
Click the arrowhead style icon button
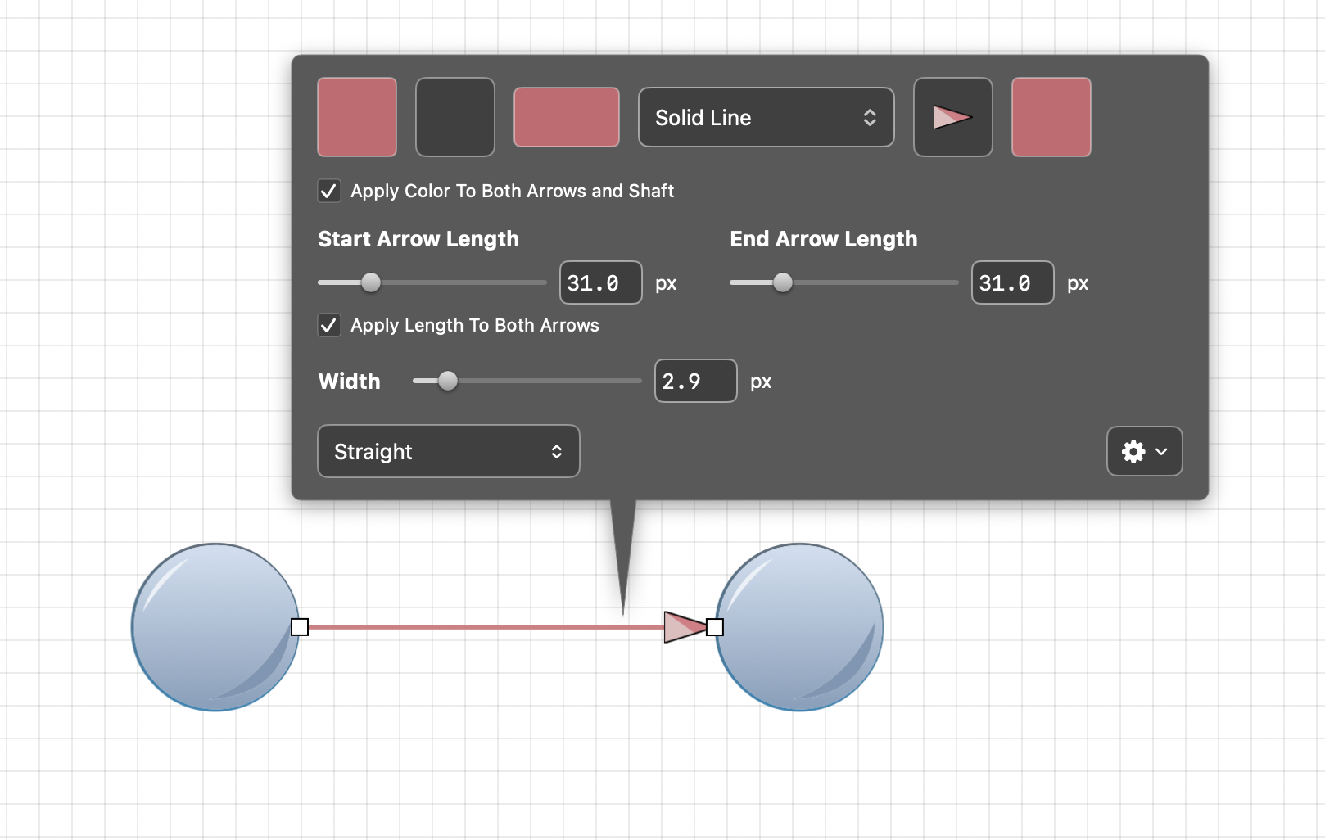tap(952, 117)
